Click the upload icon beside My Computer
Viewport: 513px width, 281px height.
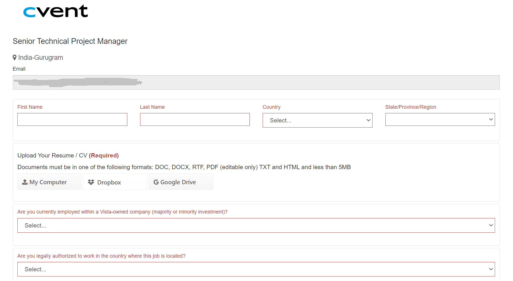pos(25,182)
